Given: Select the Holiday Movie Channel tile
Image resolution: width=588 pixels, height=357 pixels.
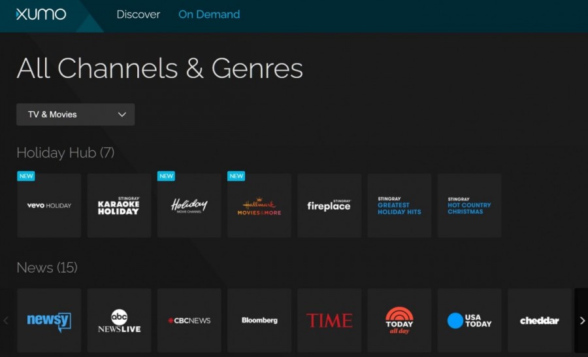Looking at the screenshot, I should [189, 205].
